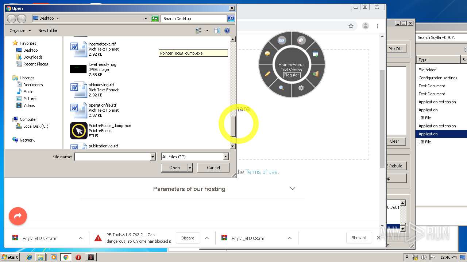Click the window icon in PointerFocus wheel
The width and height of the screenshot is (467, 262).
click(315, 54)
